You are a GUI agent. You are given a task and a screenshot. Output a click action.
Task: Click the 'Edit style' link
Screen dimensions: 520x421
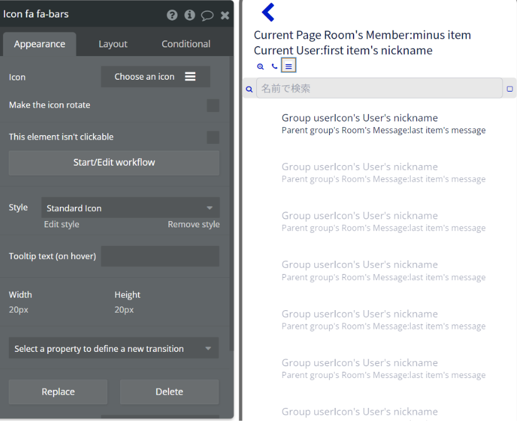point(62,224)
